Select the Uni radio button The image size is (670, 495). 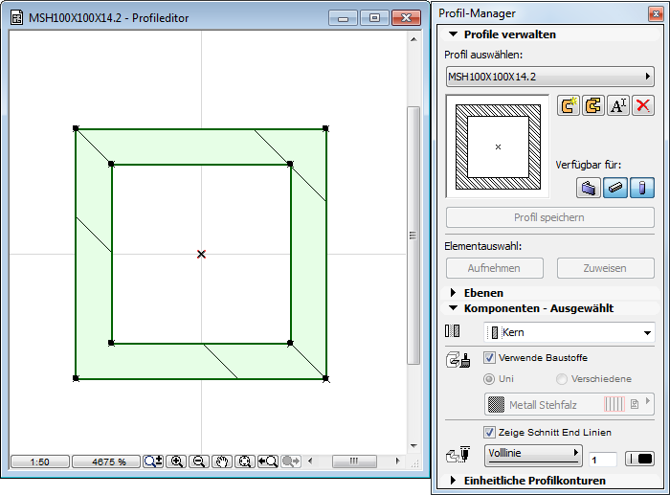(488, 379)
